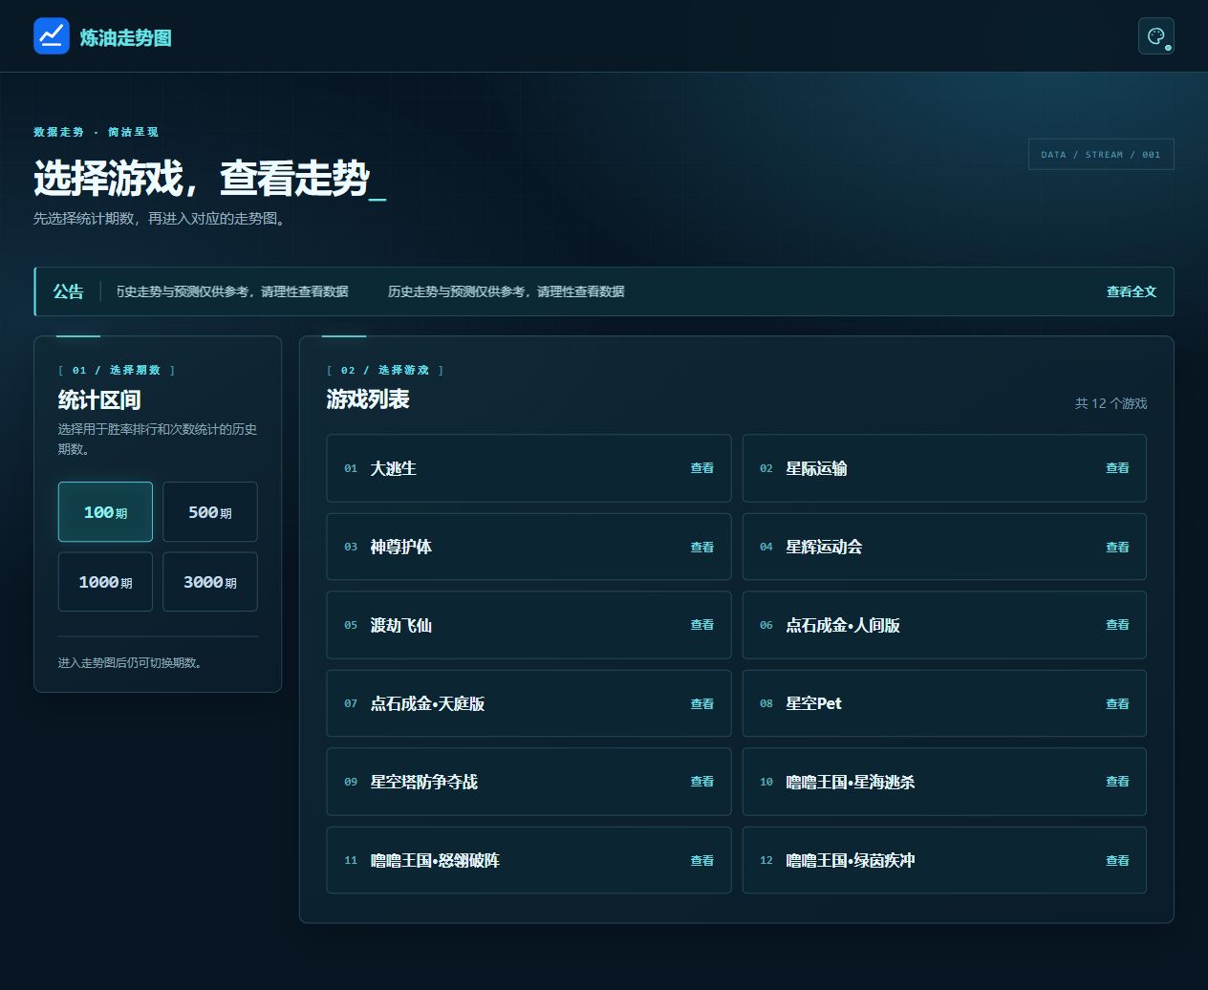1208x990 pixels.
Task: Click the 噜噜王国•怒翎破阵 game name
Action: pyautogui.click(x=435, y=860)
